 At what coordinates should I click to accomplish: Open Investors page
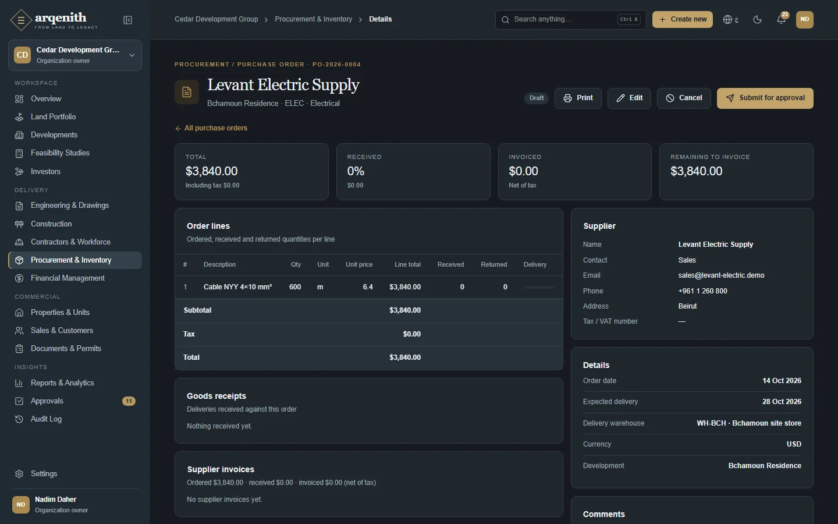click(x=75, y=172)
